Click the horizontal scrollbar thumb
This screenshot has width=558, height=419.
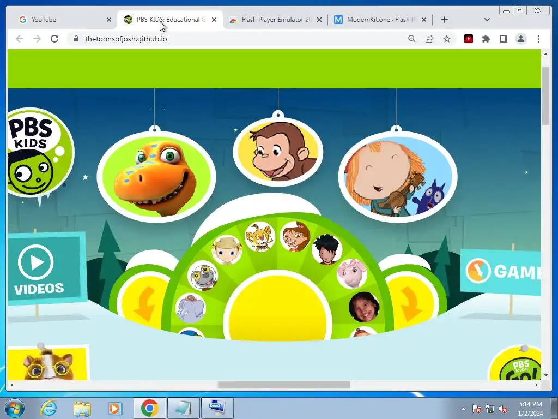click(x=283, y=385)
